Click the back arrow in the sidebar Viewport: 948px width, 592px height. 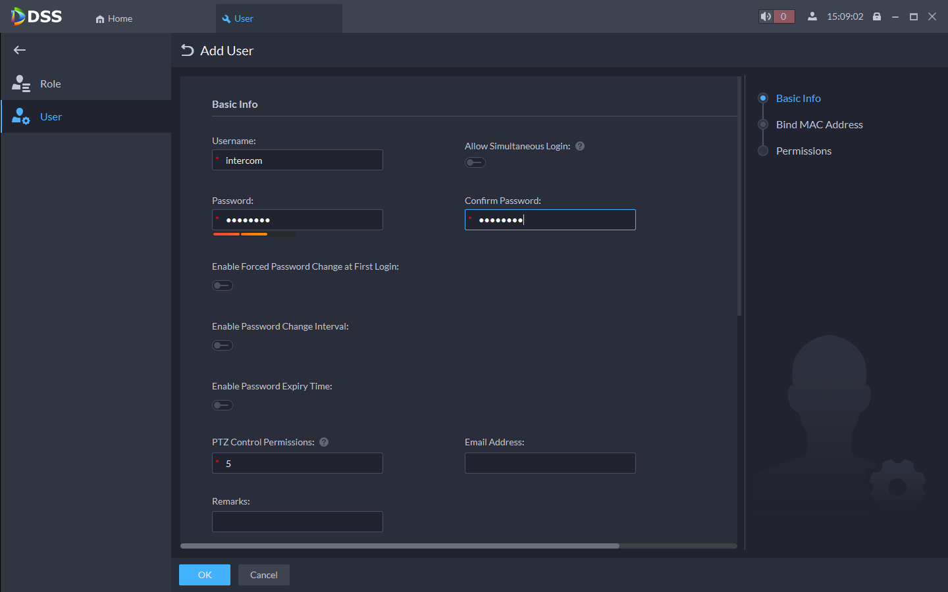(20, 50)
